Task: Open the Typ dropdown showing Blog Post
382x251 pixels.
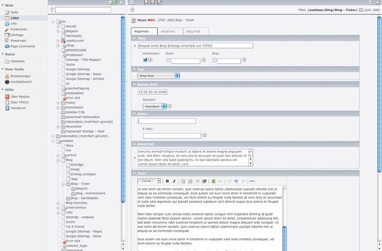Action: [x=158, y=75]
